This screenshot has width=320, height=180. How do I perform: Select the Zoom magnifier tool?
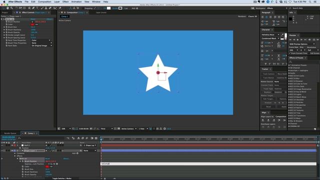coord(11,8)
